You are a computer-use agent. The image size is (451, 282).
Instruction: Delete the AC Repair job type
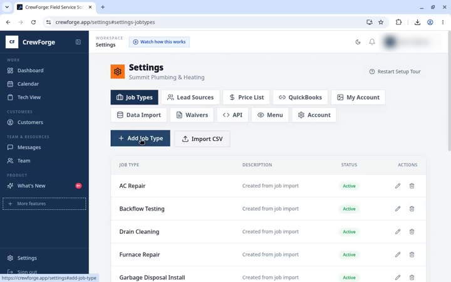(412, 186)
